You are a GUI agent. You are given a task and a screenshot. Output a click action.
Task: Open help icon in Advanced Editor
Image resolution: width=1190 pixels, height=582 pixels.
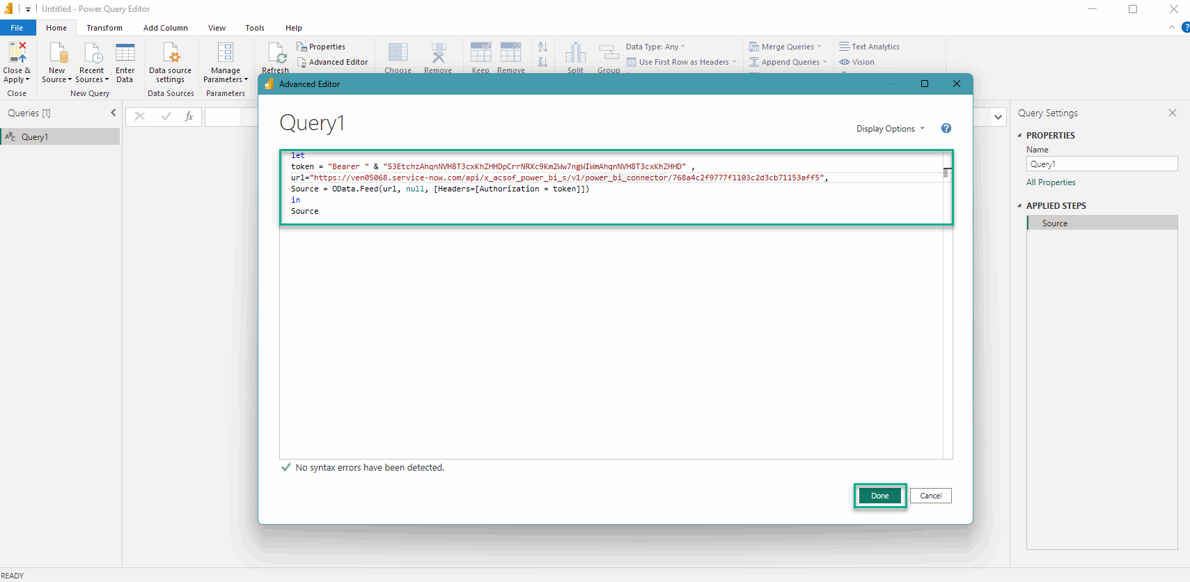946,128
